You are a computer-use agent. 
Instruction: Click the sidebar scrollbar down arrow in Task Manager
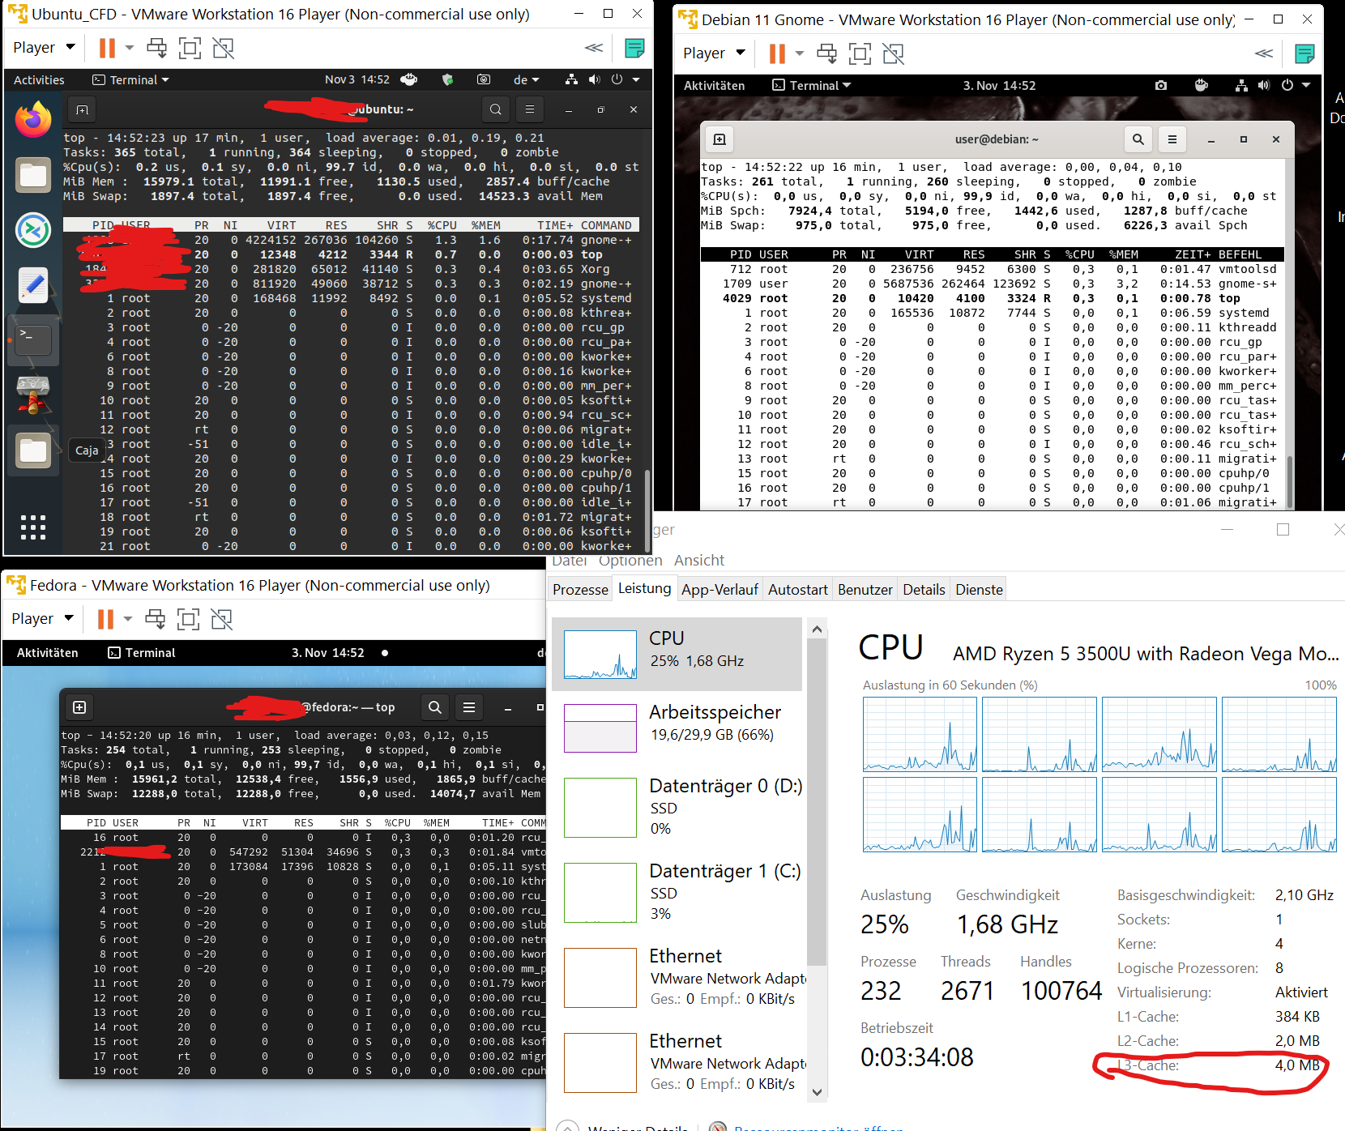(x=817, y=1092)
